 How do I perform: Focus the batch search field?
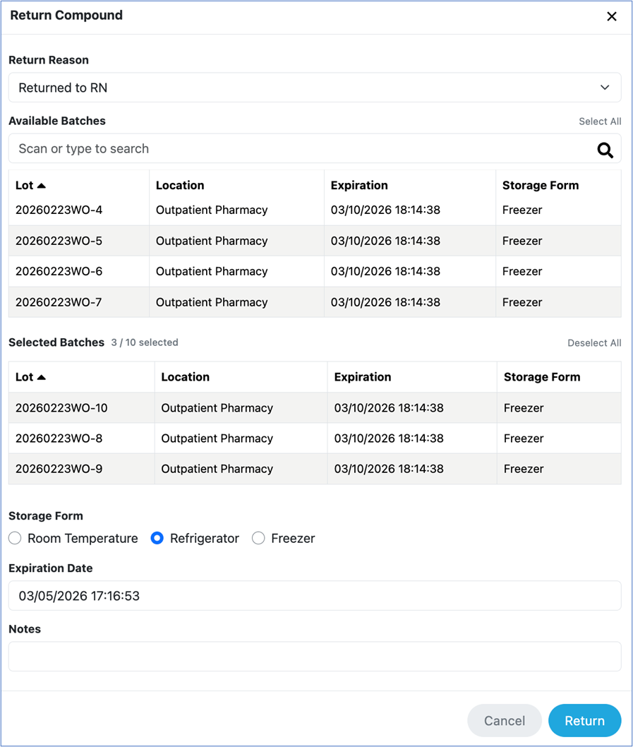point(296,149)
